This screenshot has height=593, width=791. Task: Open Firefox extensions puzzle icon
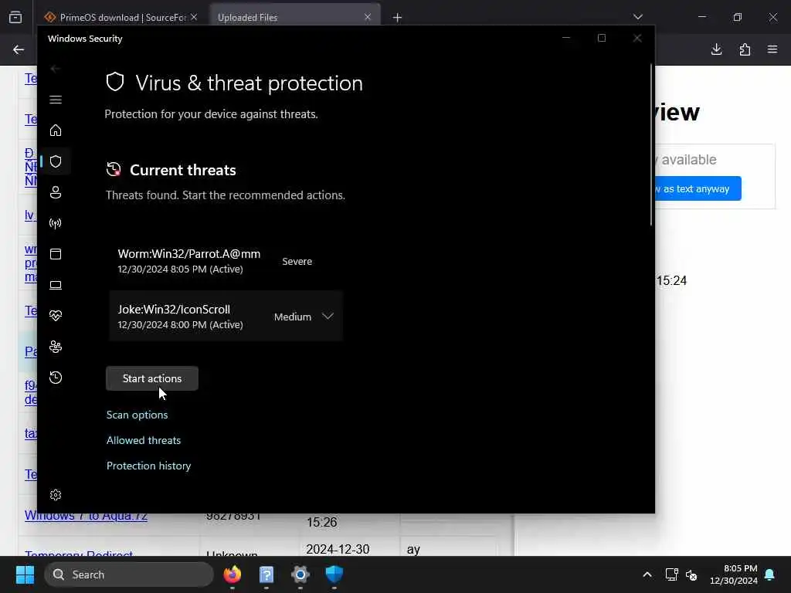(745, 49)
